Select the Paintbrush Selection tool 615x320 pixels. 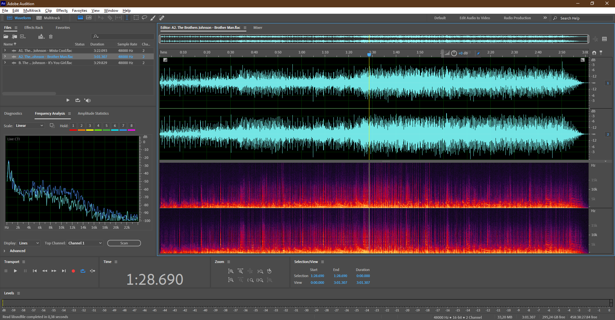tap(153, 18)
